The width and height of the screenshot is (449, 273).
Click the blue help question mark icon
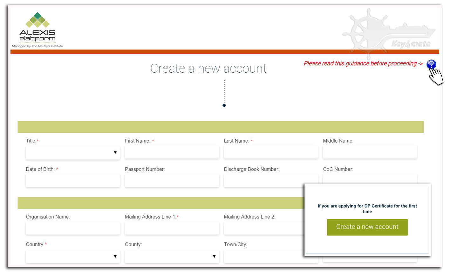(x=431, y=64)
